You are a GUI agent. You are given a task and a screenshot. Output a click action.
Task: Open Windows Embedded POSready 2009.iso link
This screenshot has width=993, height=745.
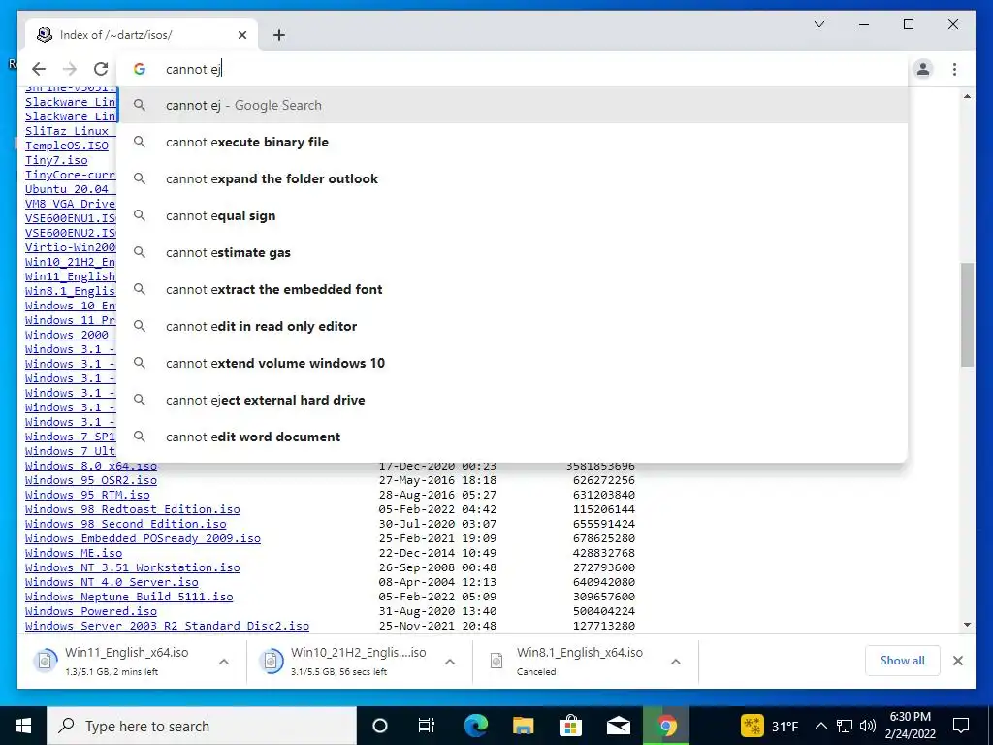tap(143, 538)
